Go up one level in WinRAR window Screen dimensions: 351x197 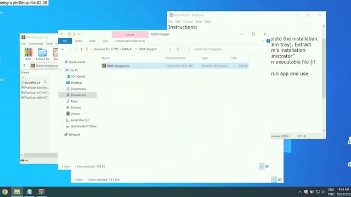[x=24, y=66]
